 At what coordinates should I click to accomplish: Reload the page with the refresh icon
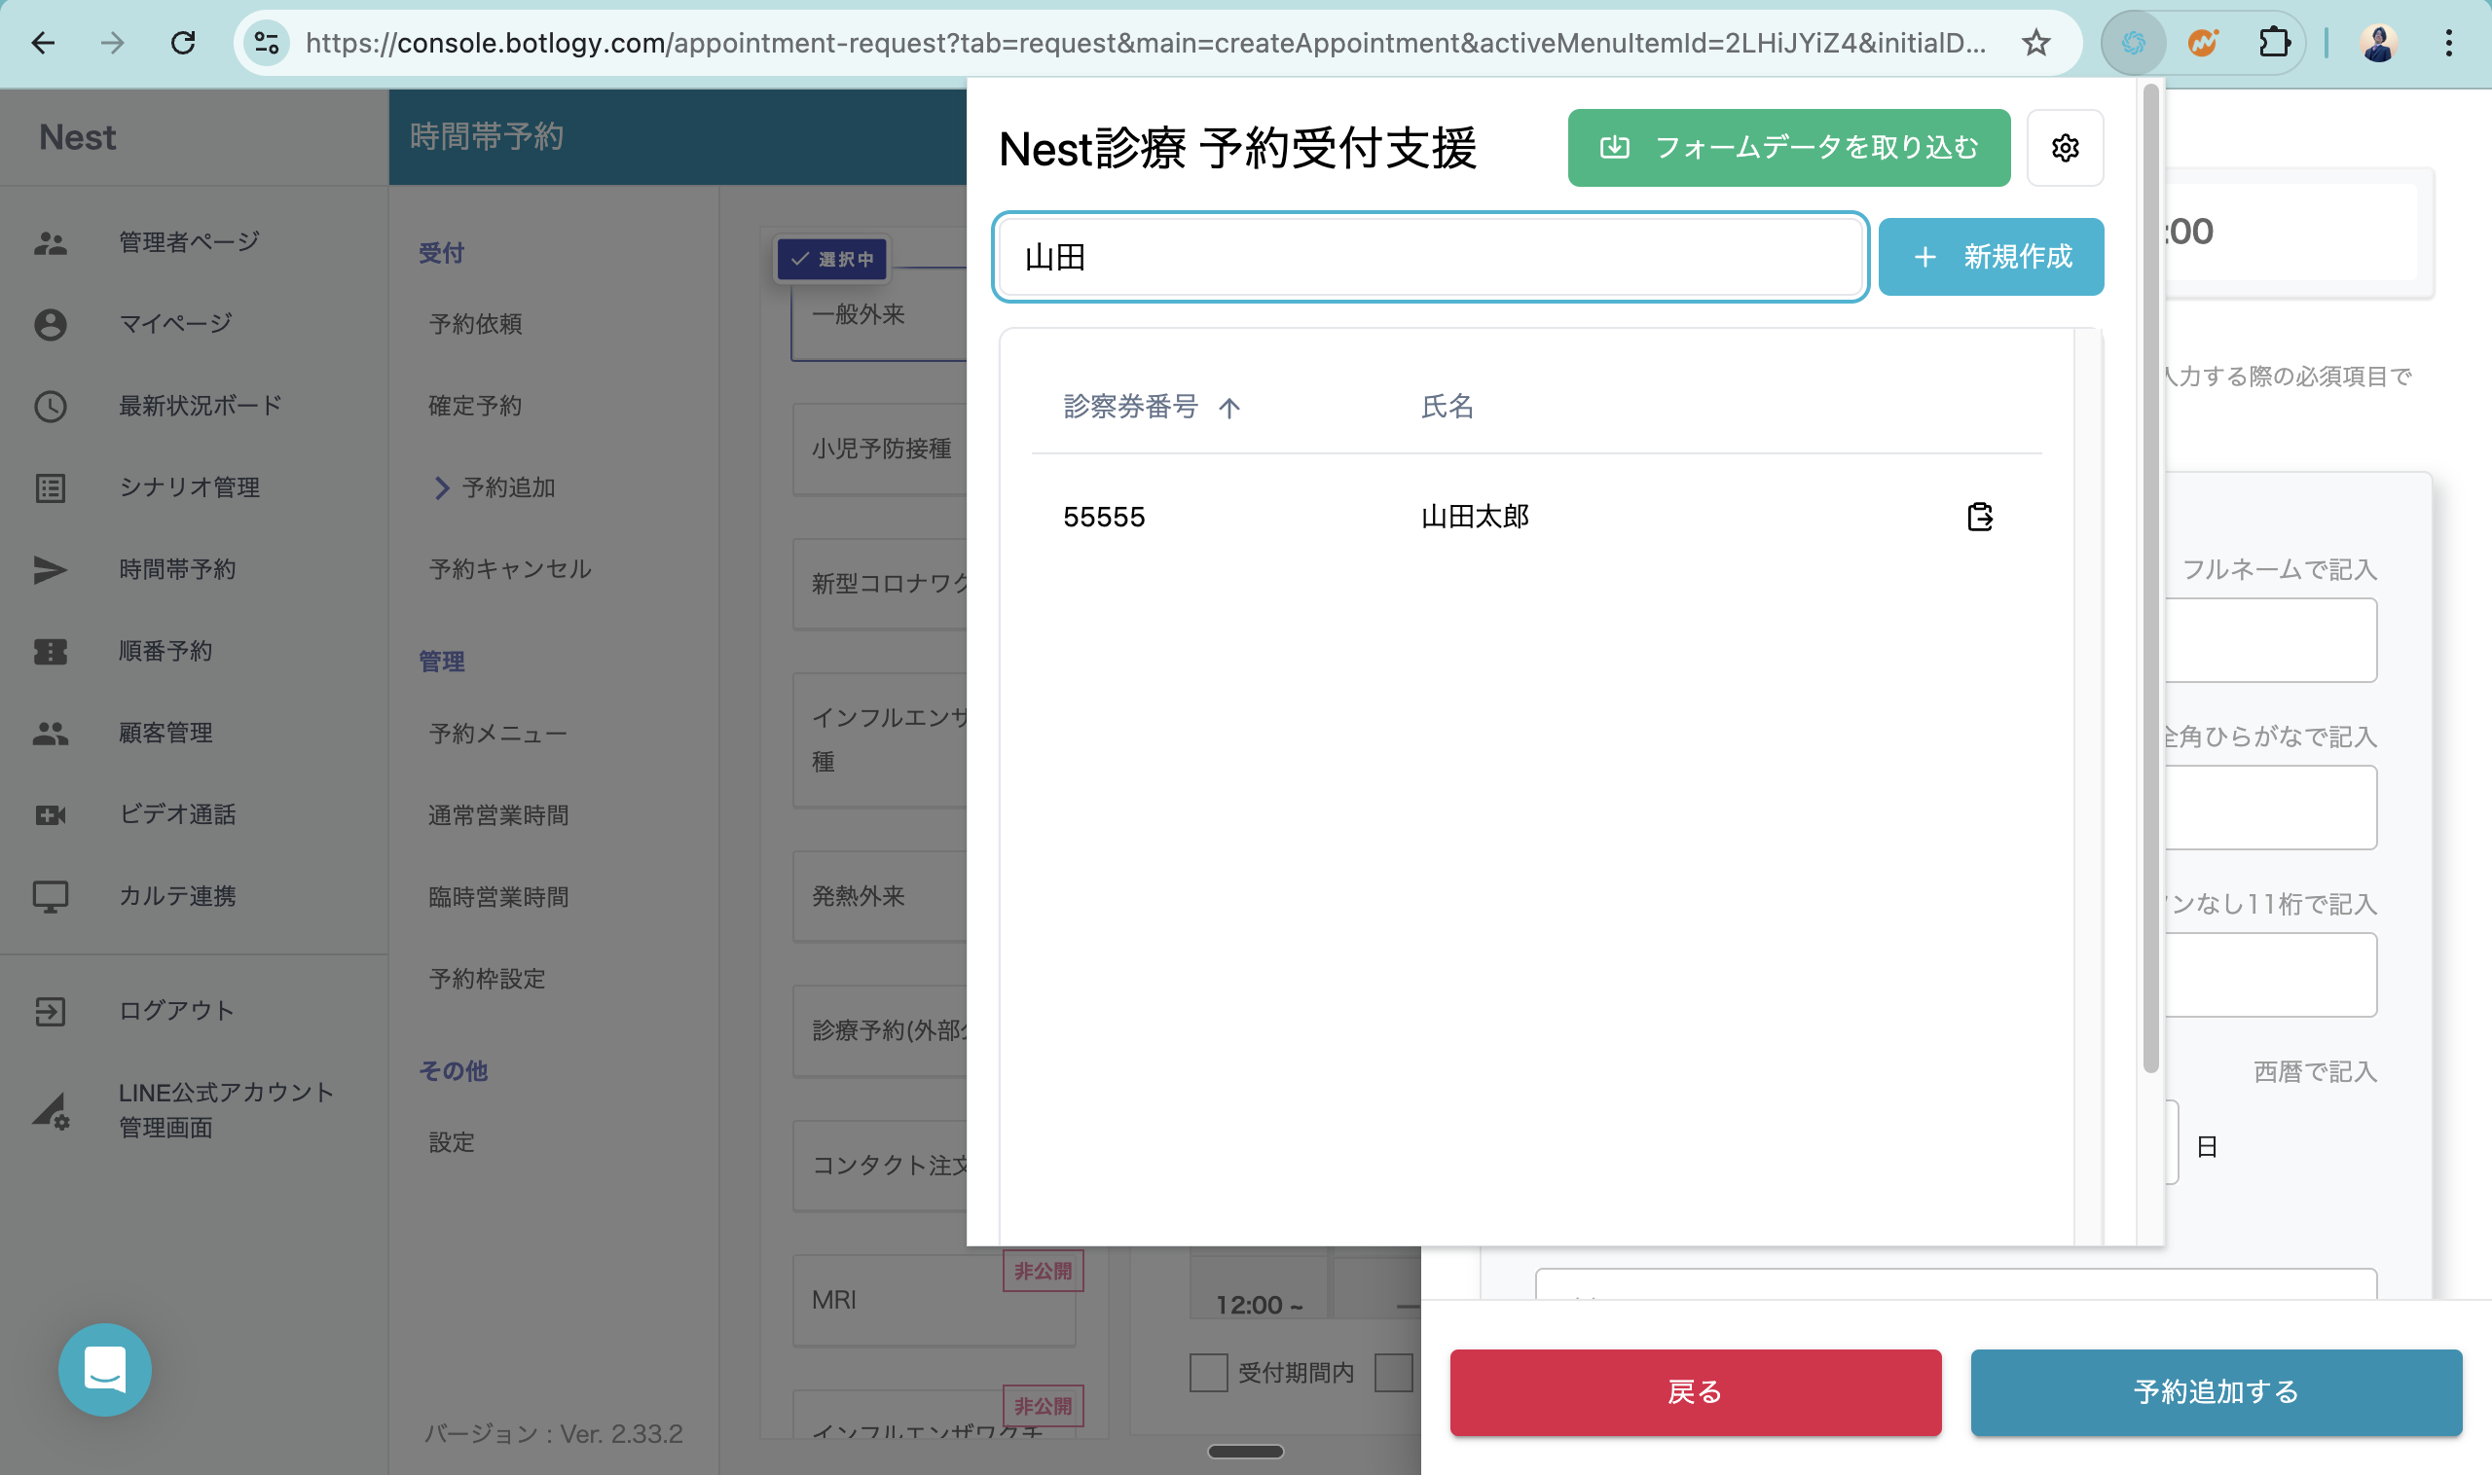coord(183,43)
